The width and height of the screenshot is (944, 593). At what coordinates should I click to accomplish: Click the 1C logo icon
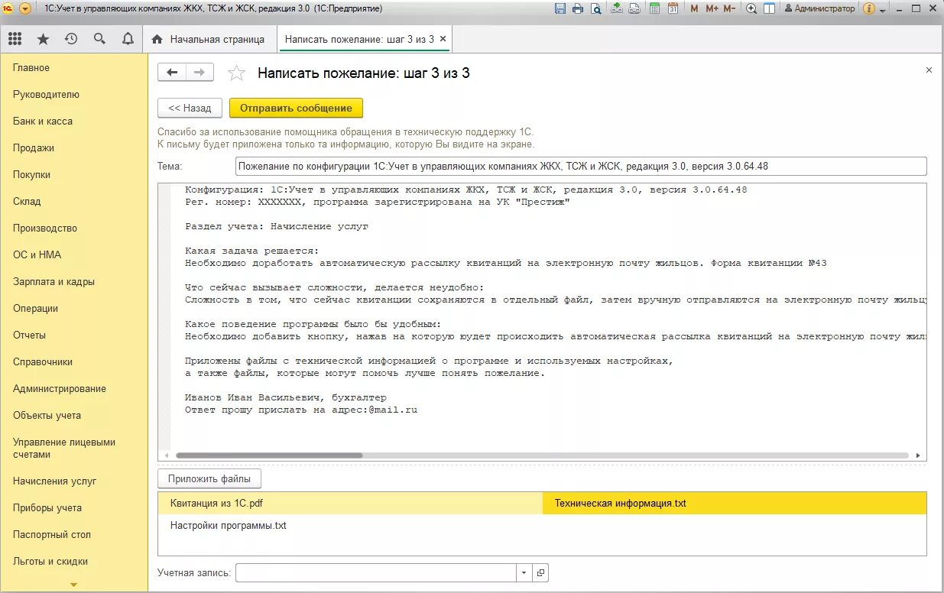point(8,8)
